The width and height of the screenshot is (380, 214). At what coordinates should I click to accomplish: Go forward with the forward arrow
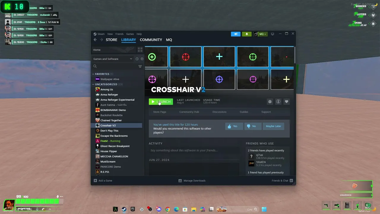pos(102,40)
